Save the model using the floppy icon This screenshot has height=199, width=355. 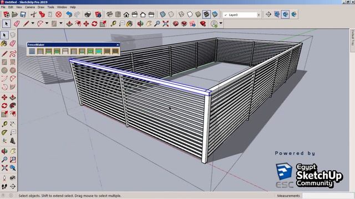coord(23,15)
